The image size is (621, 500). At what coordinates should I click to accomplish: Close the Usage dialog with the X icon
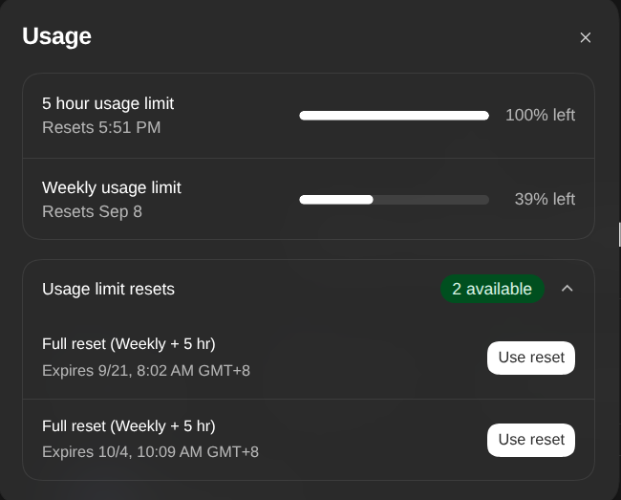click(586, 37)
